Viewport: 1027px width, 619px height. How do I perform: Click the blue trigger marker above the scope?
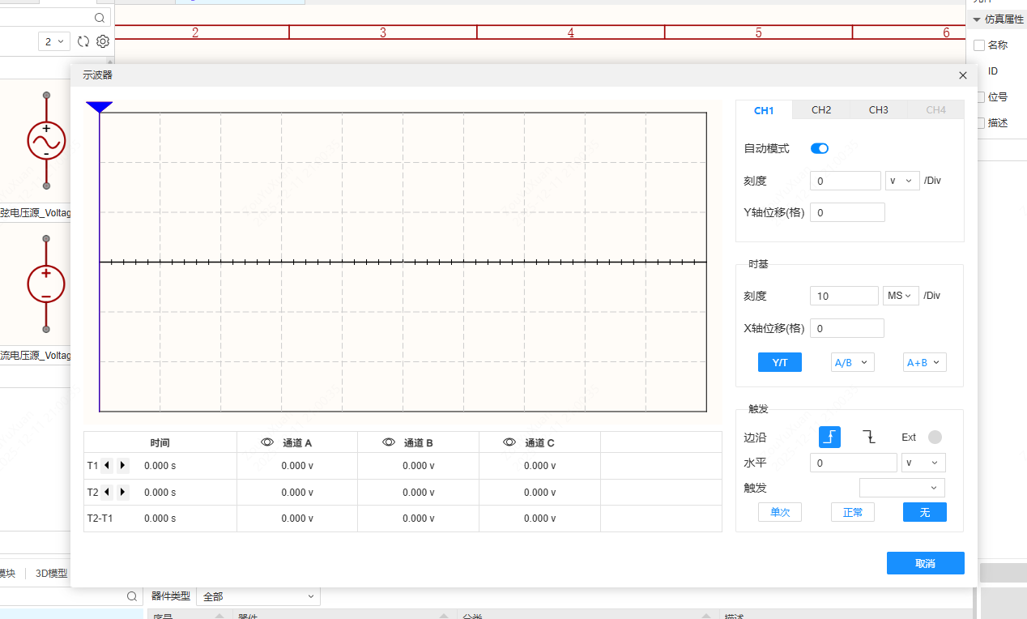click(99, 105)
